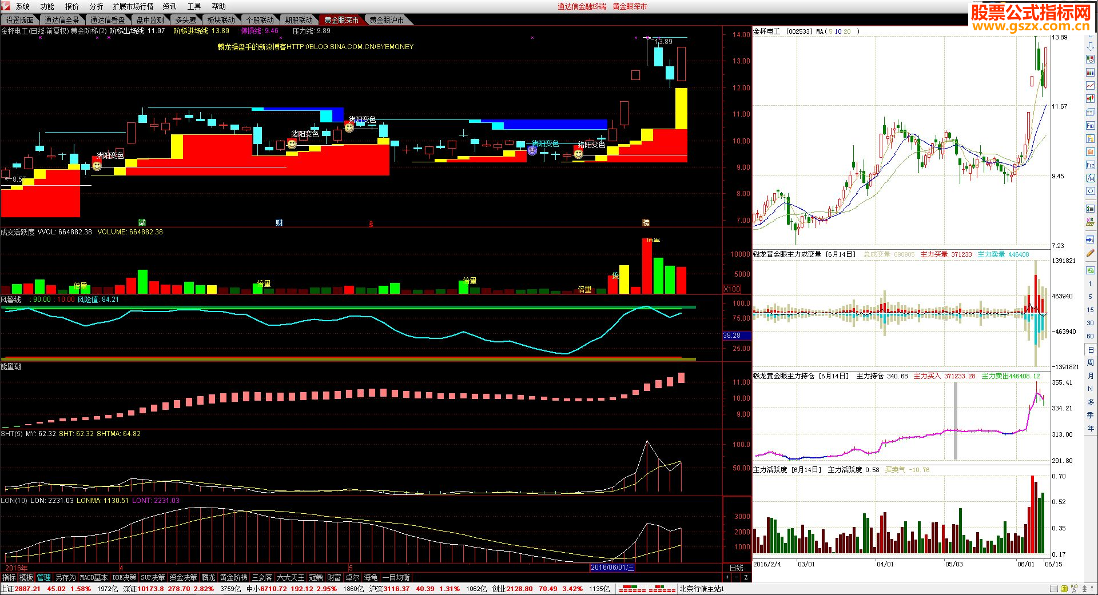
Task: Click the stacked documents news icon
Action: (1090, 112)
